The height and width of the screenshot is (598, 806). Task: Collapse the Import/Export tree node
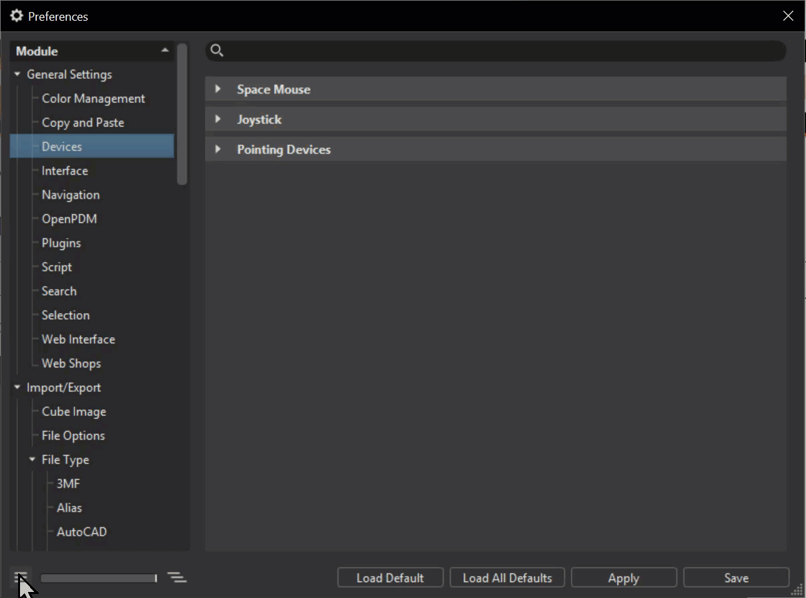pyautogui.click(x=17, y=387)
